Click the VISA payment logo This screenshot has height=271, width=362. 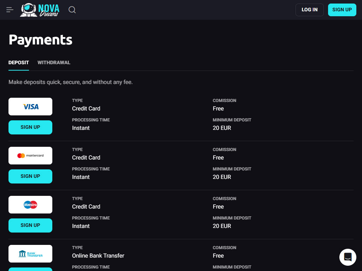(30, 107)
